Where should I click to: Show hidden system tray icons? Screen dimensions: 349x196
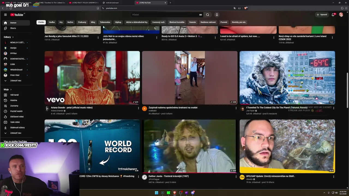pyautogui.click(x=324, y=193)
